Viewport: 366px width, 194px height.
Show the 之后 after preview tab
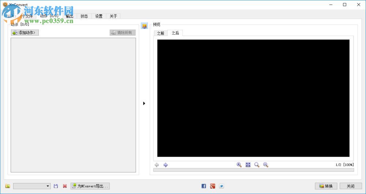click(x=175, y=33)
